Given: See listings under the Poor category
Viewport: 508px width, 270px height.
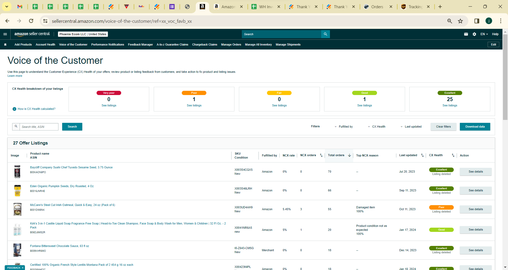Looking at the screenshot, I should [x=194, y=106].
